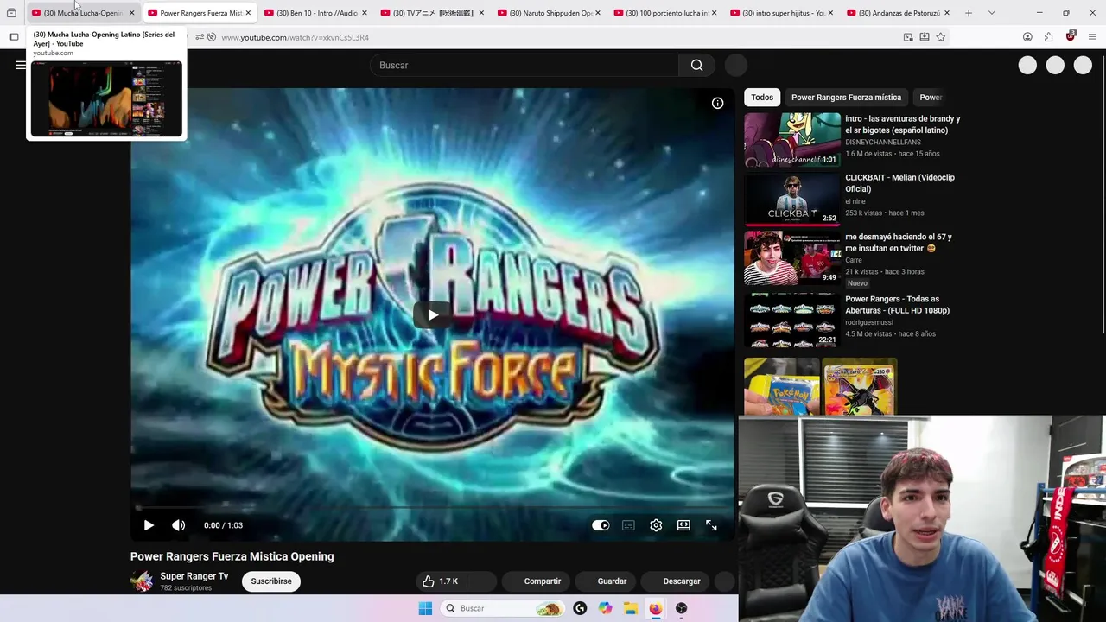Click the Windows taskbar Buscar search box

tap(501, 608)
